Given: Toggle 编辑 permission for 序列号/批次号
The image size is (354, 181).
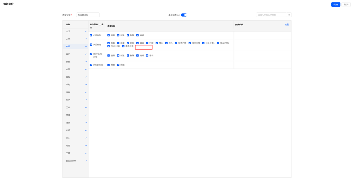Looking at the screenshot, I should 137,55.
